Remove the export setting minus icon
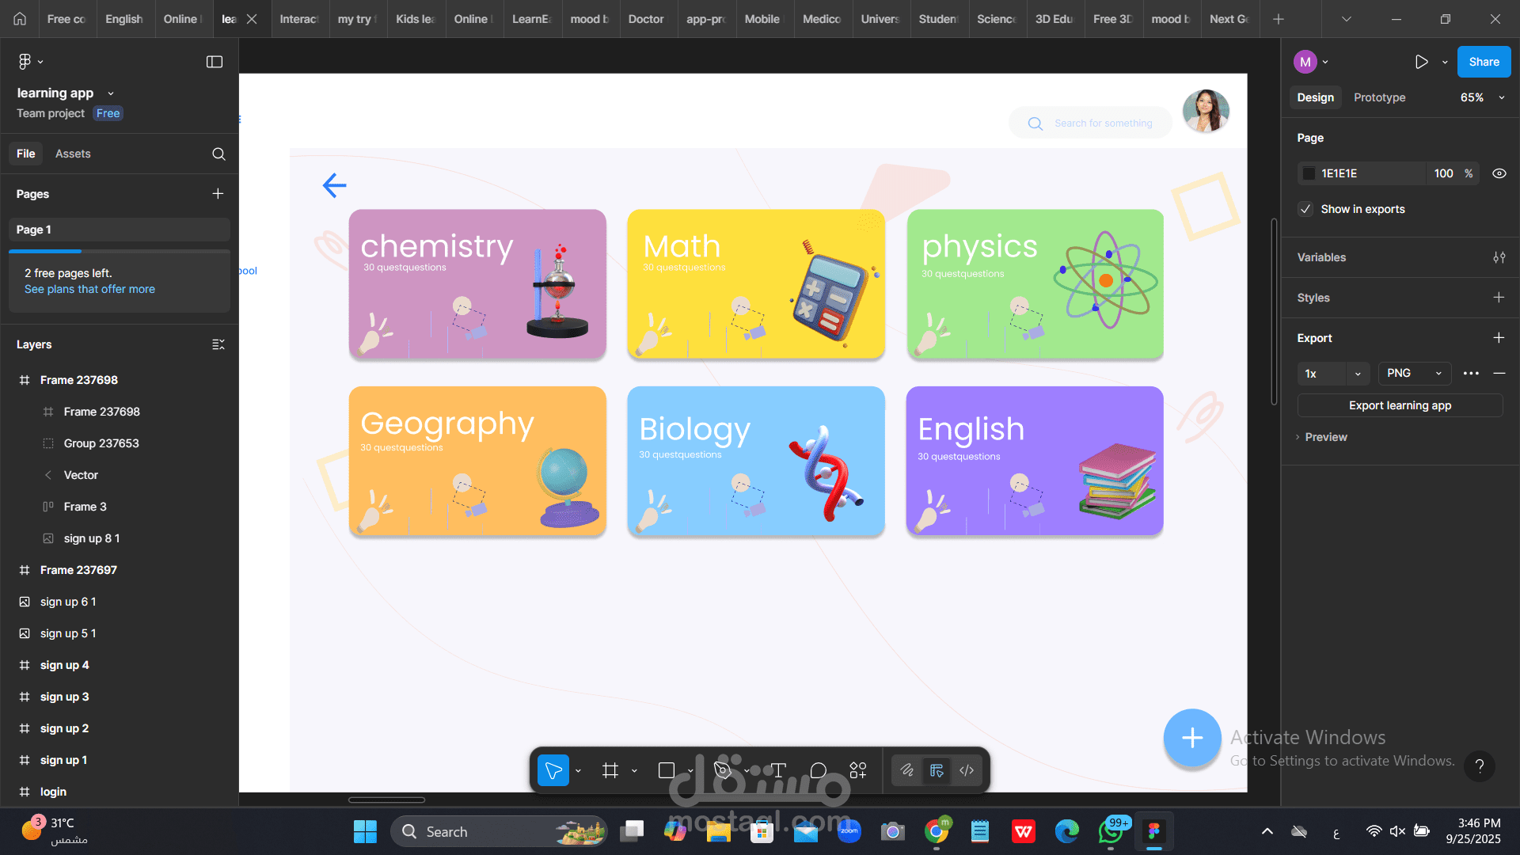 1499,373
